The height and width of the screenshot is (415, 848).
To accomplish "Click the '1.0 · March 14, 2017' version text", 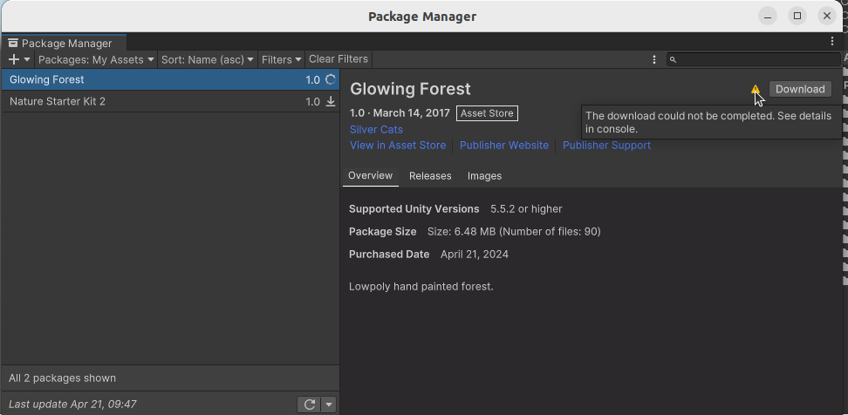I will pos(400,113).
